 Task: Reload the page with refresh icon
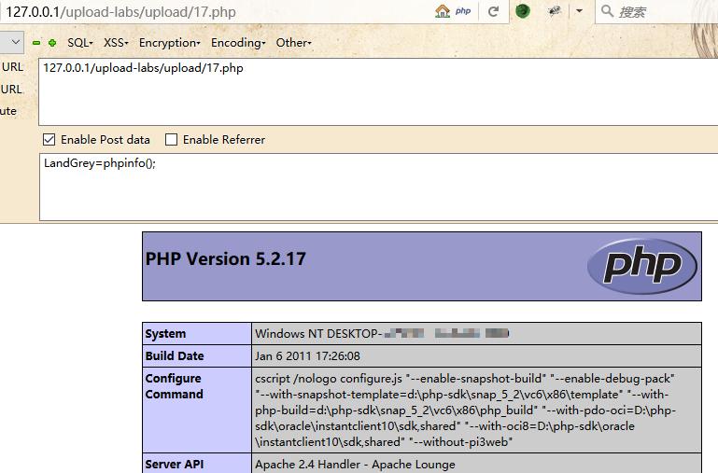coord(493,11)
